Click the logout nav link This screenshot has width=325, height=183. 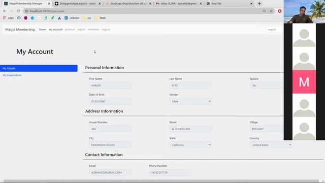point(106,29)
